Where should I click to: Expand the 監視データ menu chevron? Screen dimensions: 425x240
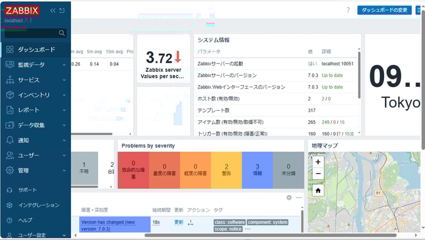coord(64,65)
